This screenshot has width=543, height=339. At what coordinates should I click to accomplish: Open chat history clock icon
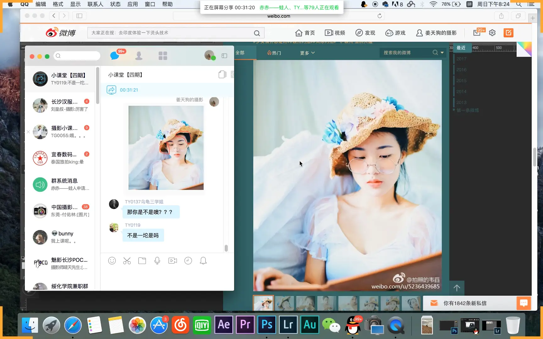click(x=188, y=261)
